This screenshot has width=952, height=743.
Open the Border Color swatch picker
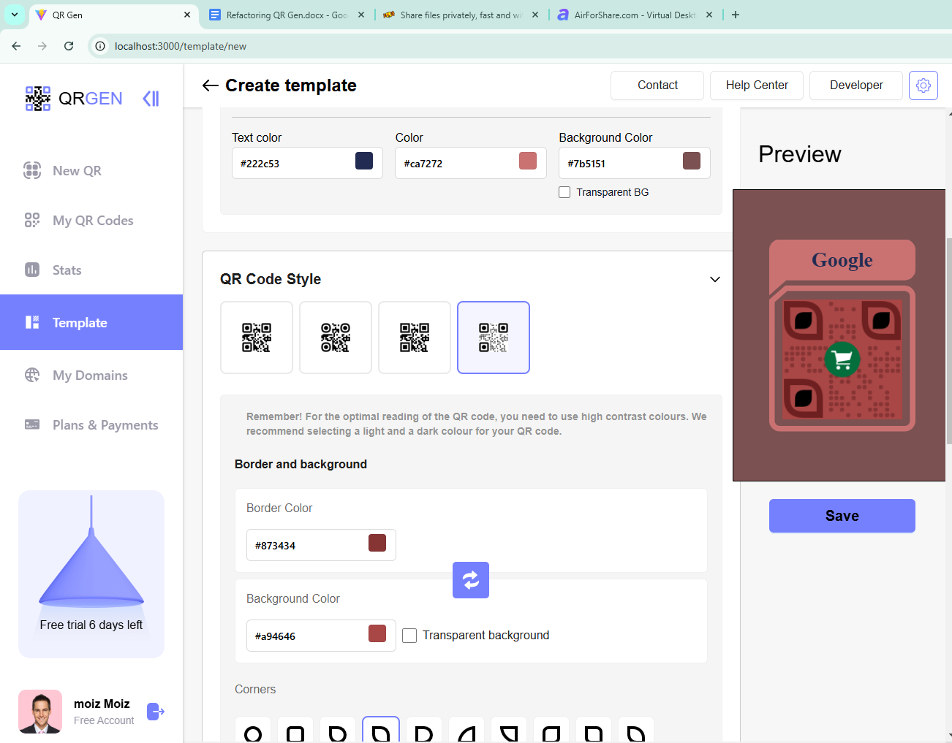[377, 543]
